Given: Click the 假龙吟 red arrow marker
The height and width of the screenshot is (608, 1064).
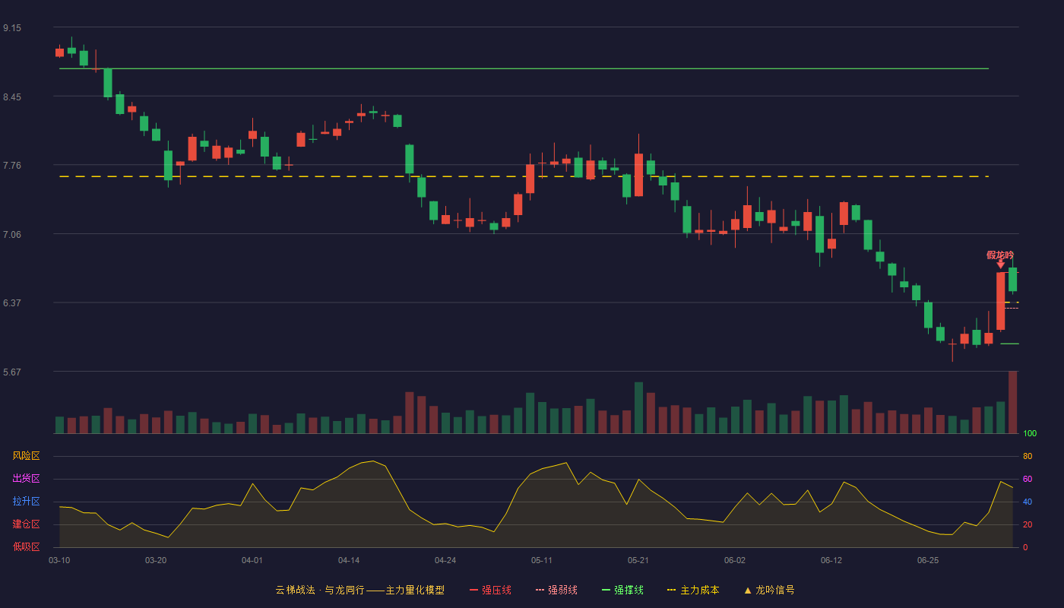Looking at the screenshot, I should pyautogui.click(x=1001, y=263).
